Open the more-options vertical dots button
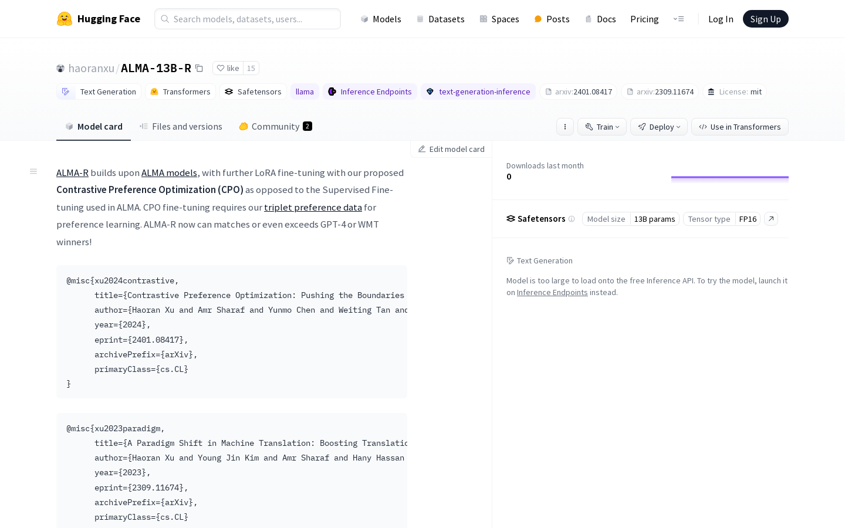This screenshot has width=845, height=528. tap(565, 127)
